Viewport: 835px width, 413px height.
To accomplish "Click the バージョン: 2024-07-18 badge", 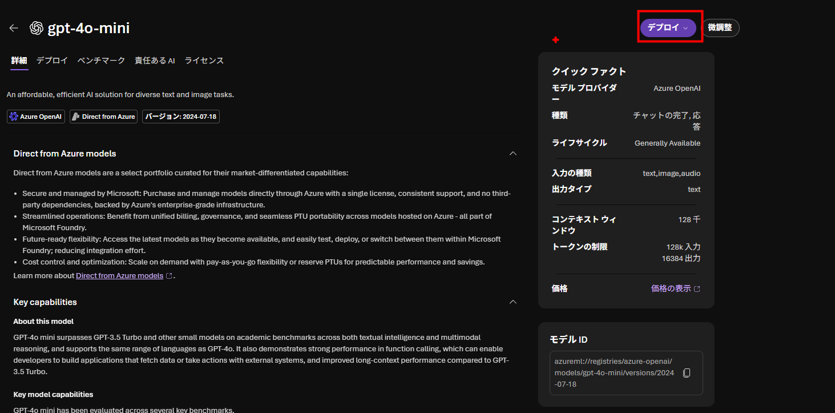I will point(181,117).
